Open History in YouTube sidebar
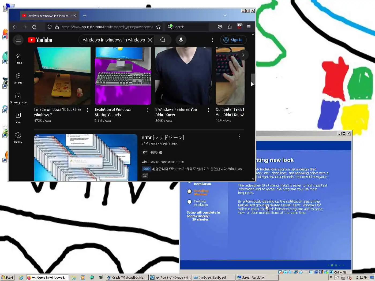This screenshot has height=281, width=375. coord(18,138)
